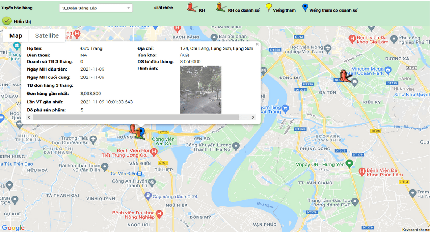This screenshot has height=235, width=431.
Task: Toggle the Hiển thị green checkmark
Action: [7, 21]
